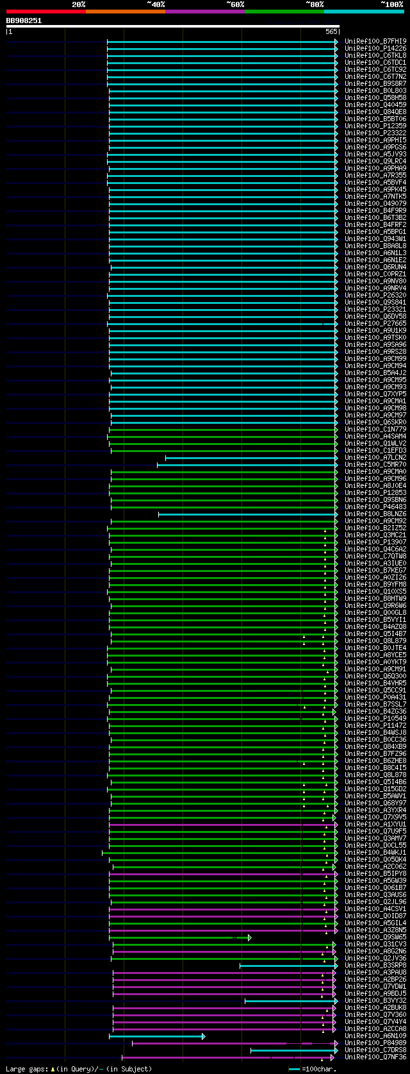Select hit UniRef100_P27665
Viewport: 410px width, 1074px height.
tap(375, 323)
